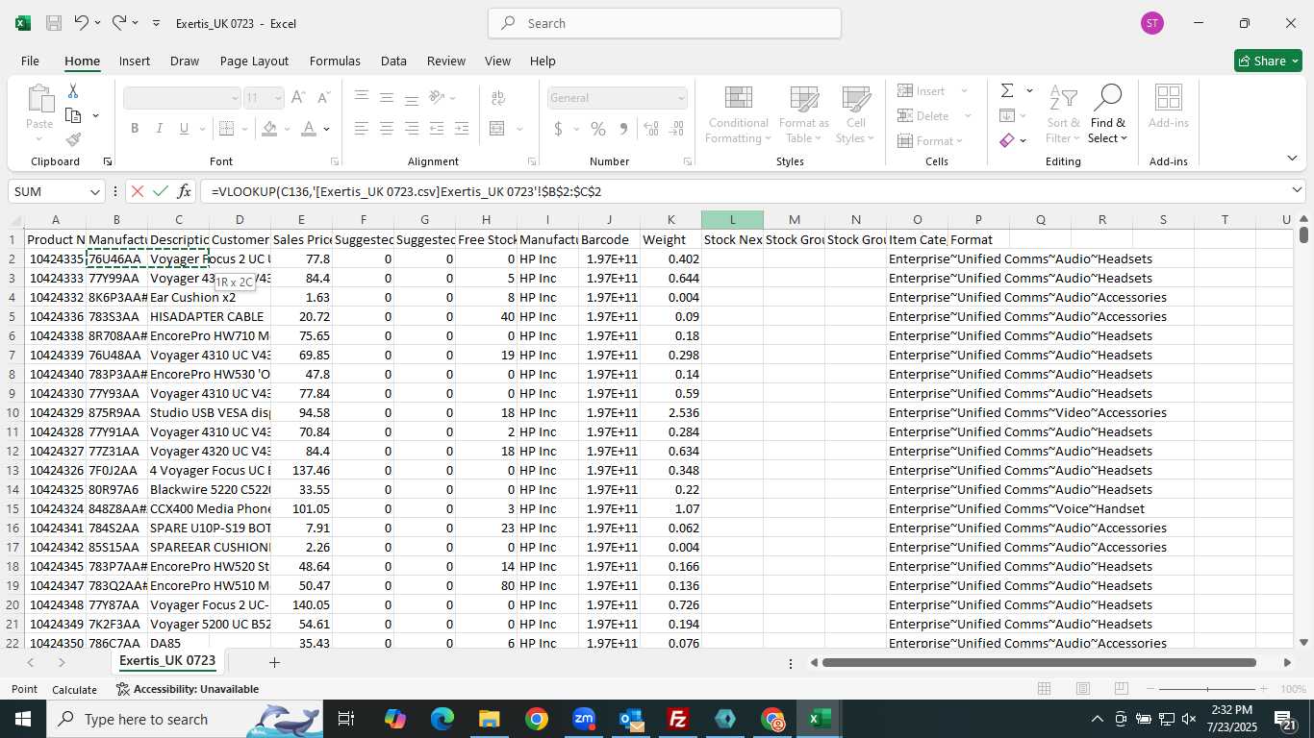Viewport: 1314px width, 738px height.
Task: Click the Share button
Action: [1268, 61]
